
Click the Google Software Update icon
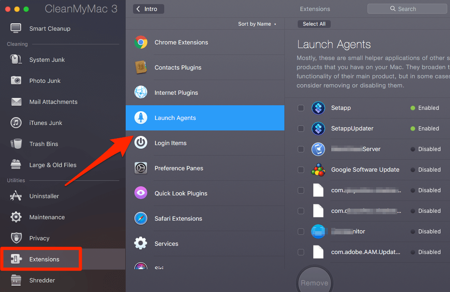coord(318,170)
